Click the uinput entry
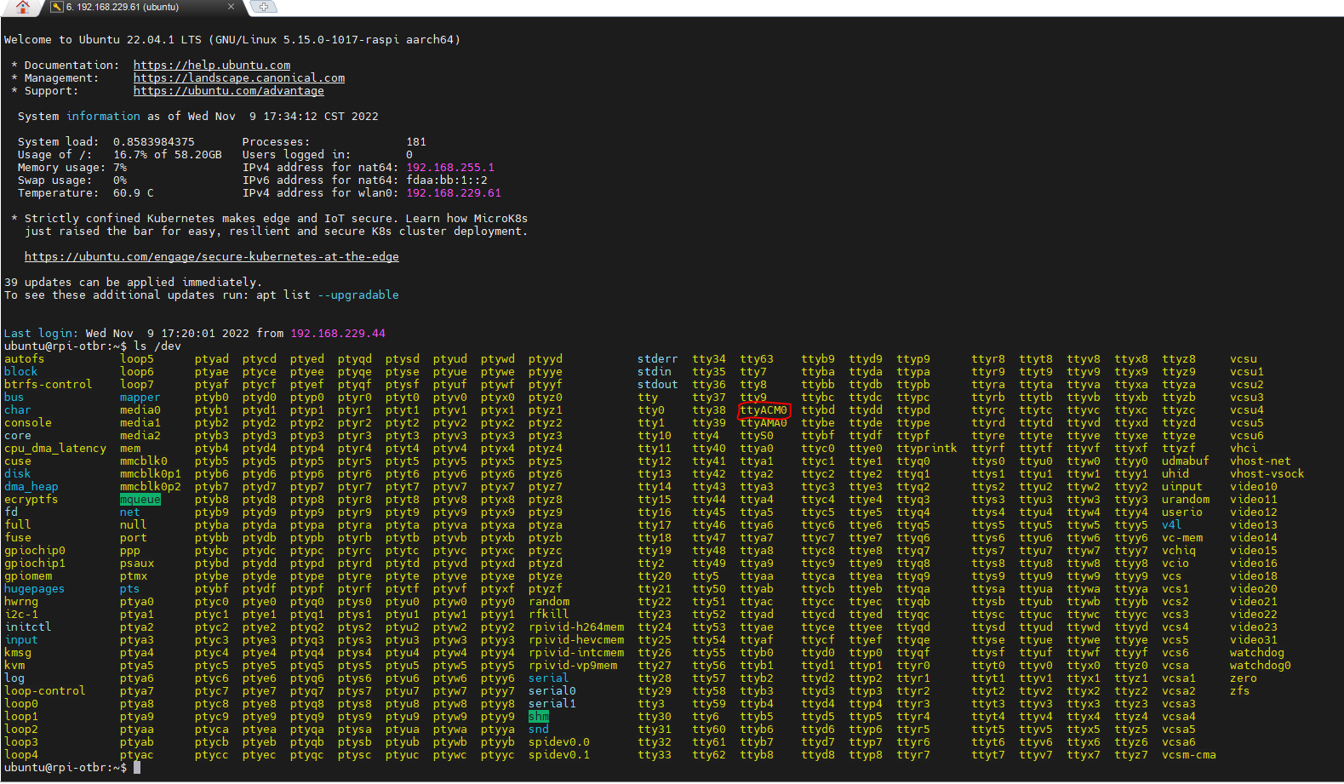The width and height of the screenshot is (1344, 784). (x=1182, y=487)
